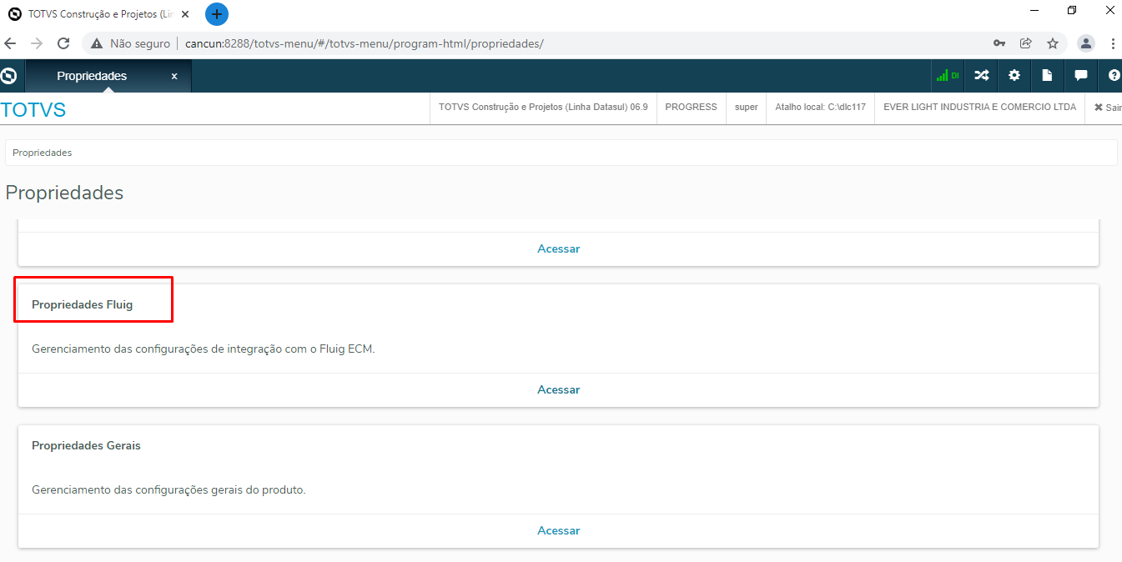Open a new browser tab
The image size is (1122, 562).
[217, 14]
